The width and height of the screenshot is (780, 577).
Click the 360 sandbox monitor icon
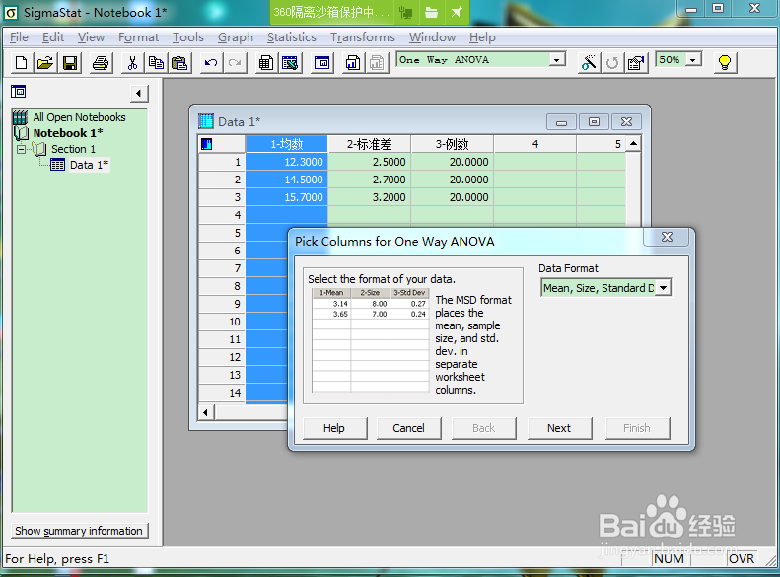point(406,12)
